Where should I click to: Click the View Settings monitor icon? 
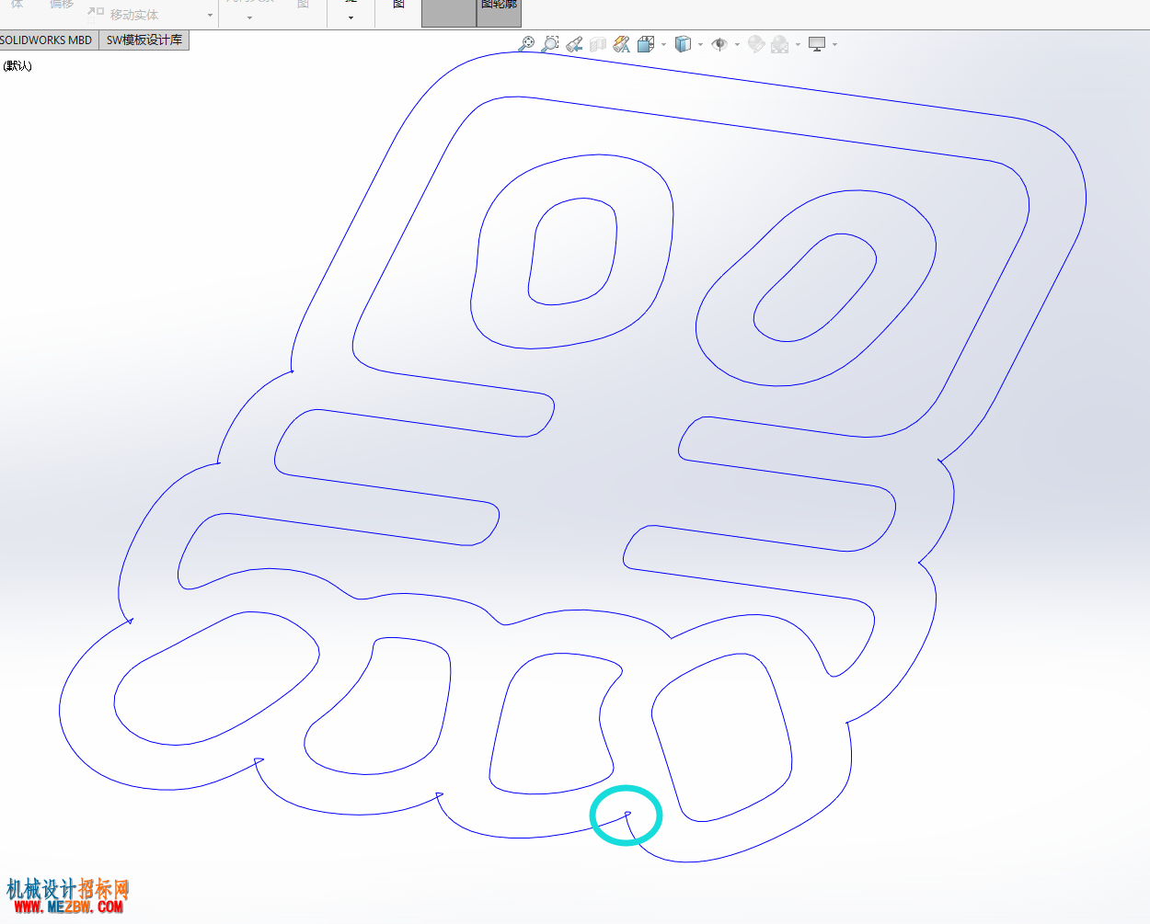tap(817, 43)
